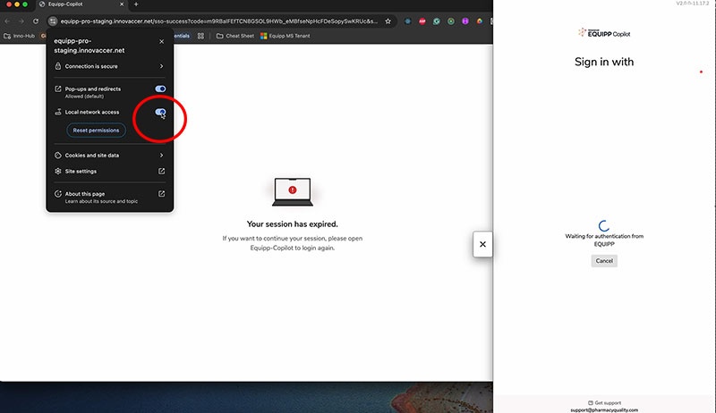Open the About this page entry
The height and width of the screenshot is (413, 716).
tap(109, 197)
